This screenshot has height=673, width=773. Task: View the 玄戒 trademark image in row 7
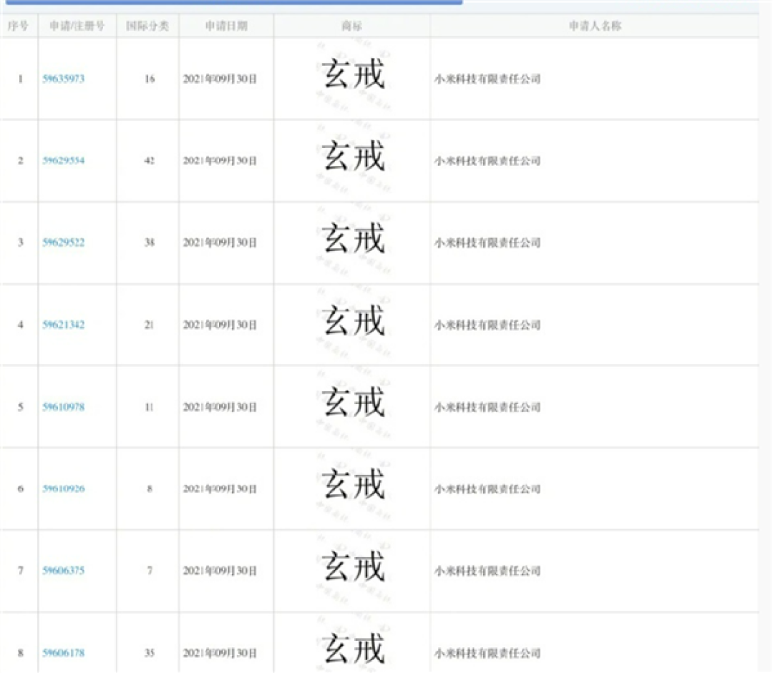click(353, 566)
